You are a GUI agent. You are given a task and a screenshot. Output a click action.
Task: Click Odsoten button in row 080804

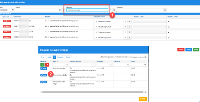tap(7, 37)
